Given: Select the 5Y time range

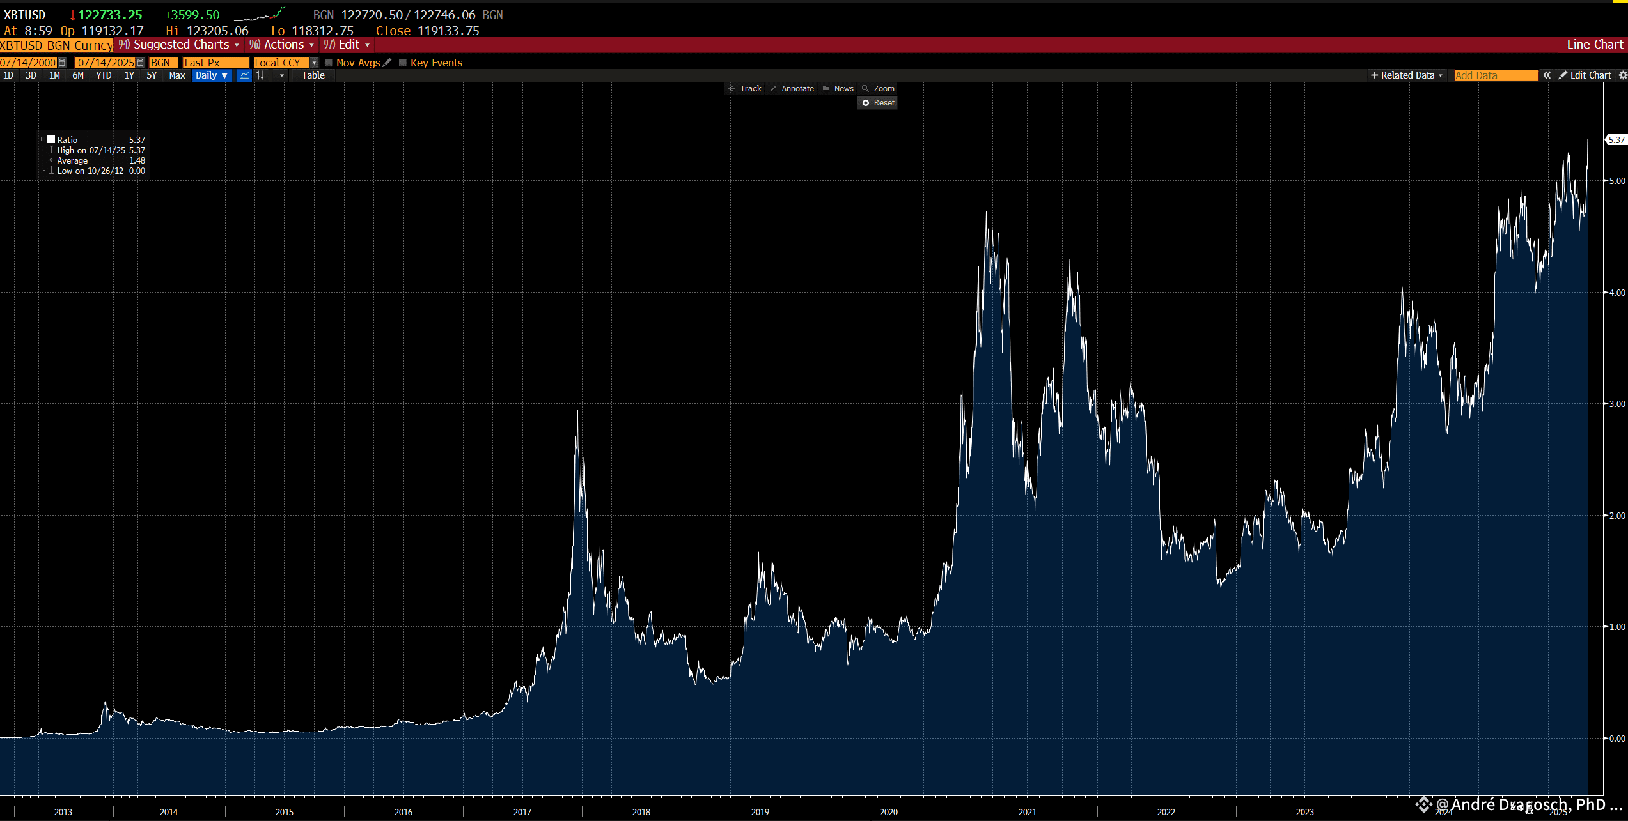Looking at the screenshot, I should coord(152,75).
